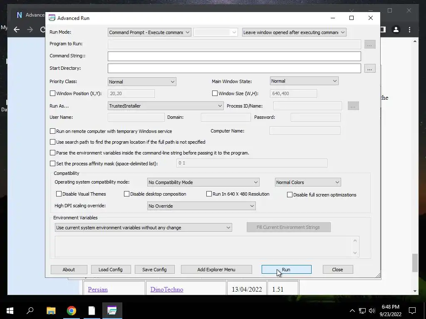
Task: Open Leave window opened dropdown
Action: pos(294,32)
